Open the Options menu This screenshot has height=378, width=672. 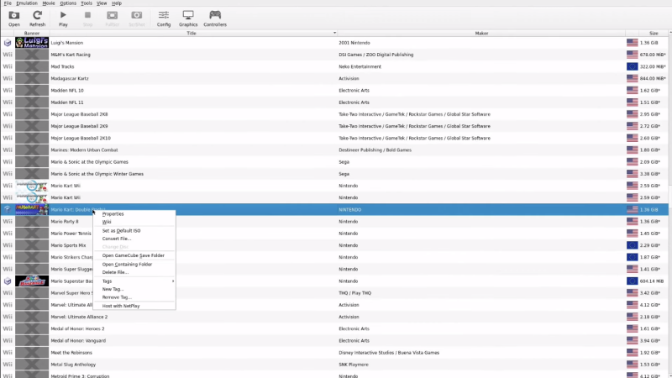click(68, 3)
